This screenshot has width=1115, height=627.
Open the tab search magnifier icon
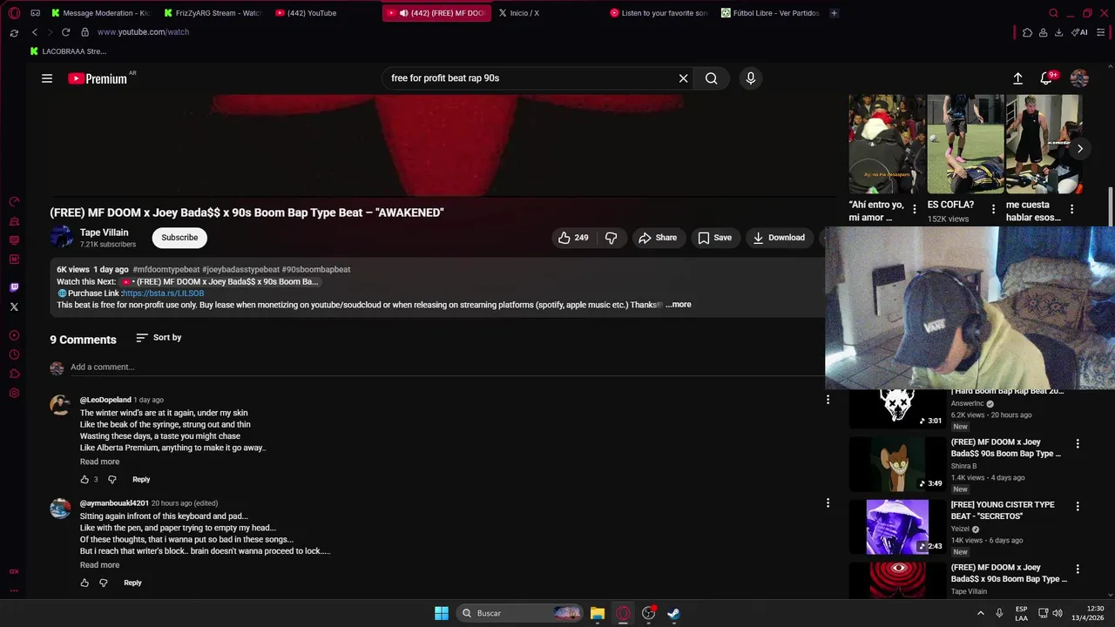(x=1053, y=13)
